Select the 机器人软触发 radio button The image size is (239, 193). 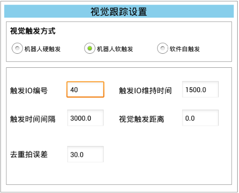coord(89,48)
